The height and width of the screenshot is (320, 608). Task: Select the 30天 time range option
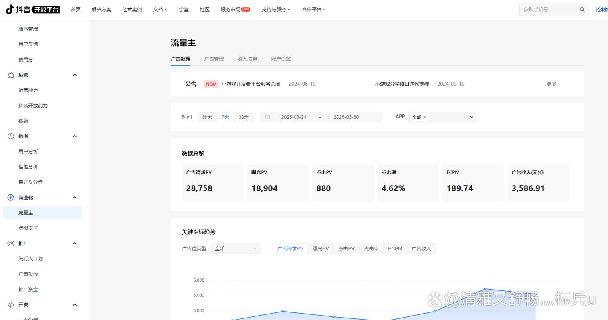(x=244, y=117)
